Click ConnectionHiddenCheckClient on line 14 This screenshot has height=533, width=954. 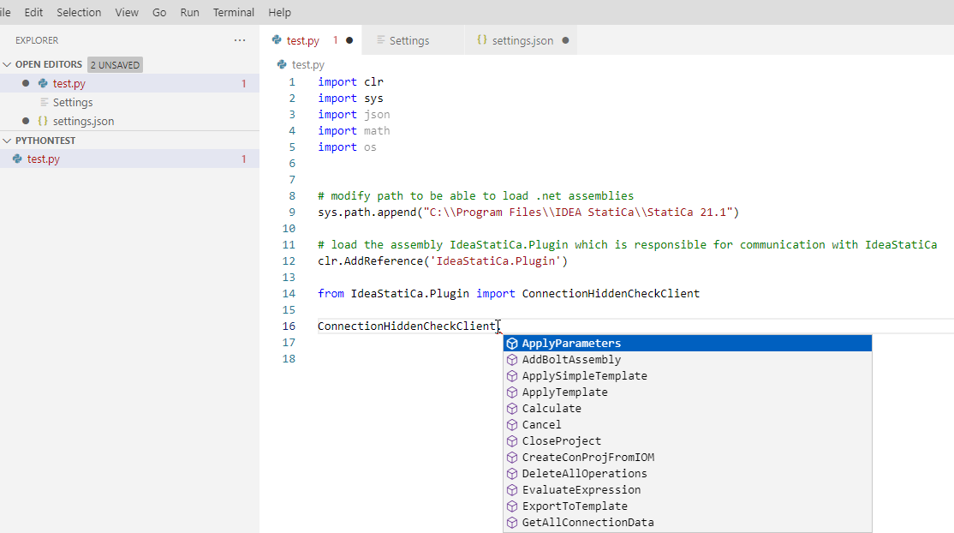(611, 294)
